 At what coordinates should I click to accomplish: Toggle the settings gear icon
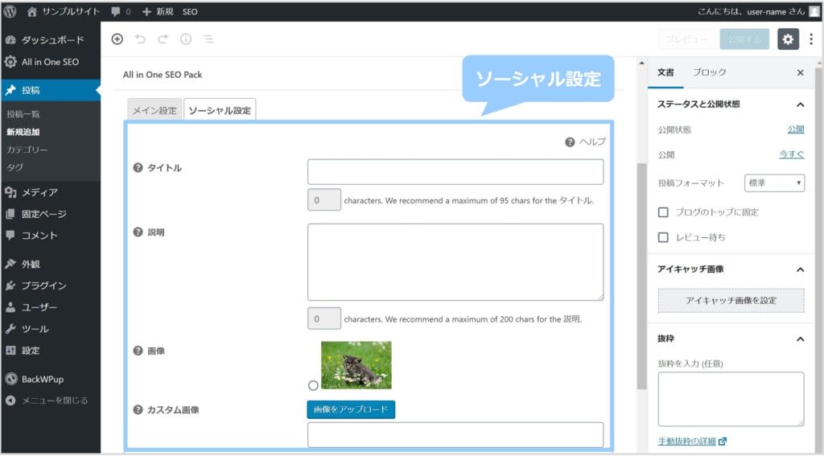(788, 39)
